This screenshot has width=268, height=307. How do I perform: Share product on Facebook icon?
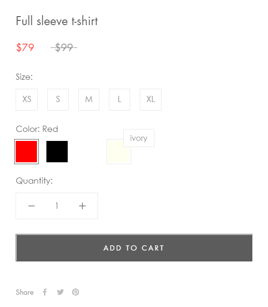tap(45, 292)
